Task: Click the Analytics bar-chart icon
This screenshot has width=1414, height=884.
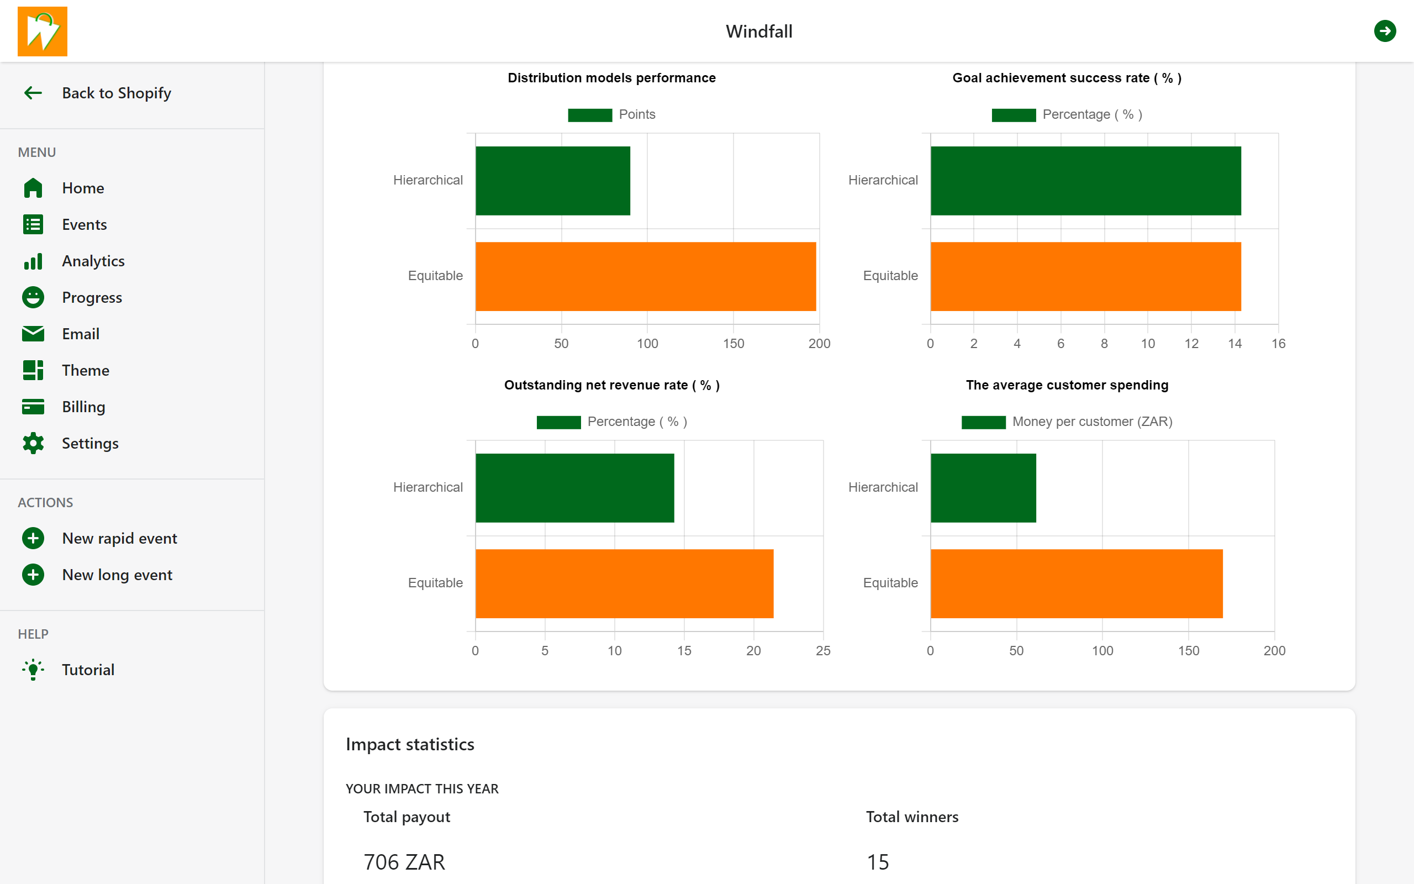Action: coord(33,261)
